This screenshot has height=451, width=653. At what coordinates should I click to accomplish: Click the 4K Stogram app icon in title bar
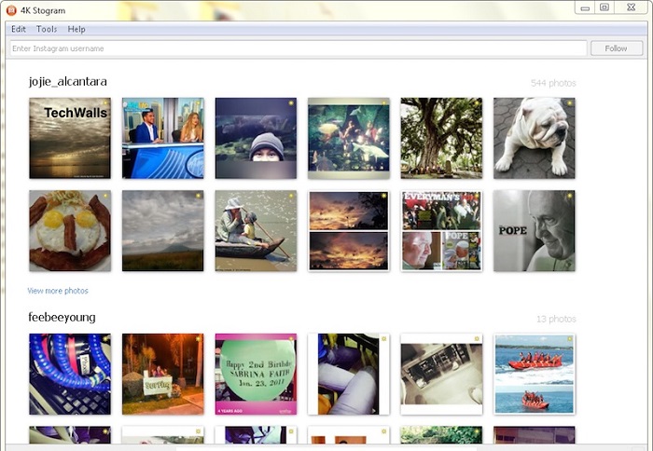[x=11, y=10]
